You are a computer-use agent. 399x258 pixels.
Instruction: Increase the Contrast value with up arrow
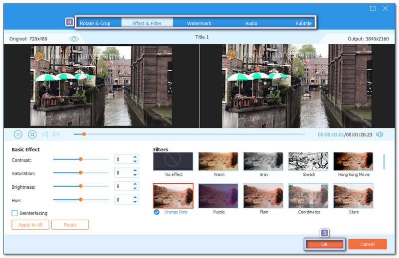(135, 157)
